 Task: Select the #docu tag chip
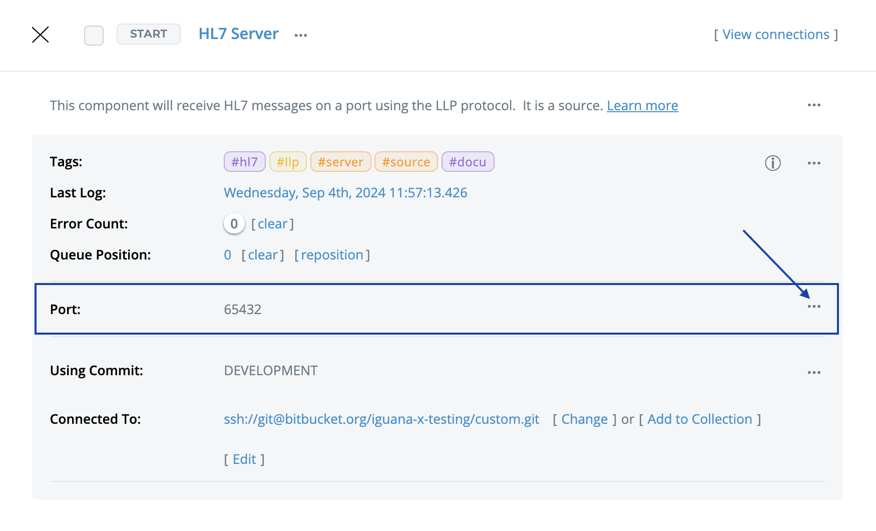[x=468, y=161]
